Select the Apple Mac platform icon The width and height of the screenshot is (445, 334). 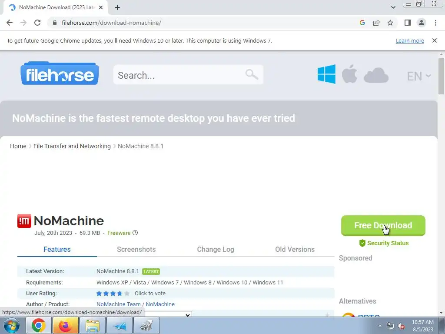pyautogui.click(x=349, y=74)
